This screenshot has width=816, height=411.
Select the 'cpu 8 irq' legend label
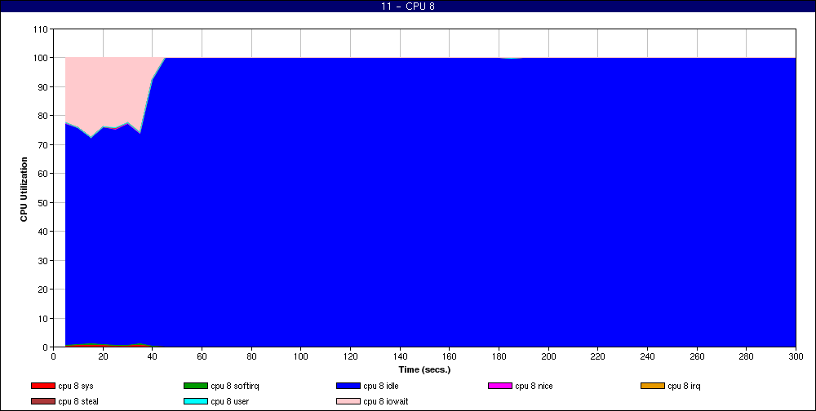click(x=684, y=386)
